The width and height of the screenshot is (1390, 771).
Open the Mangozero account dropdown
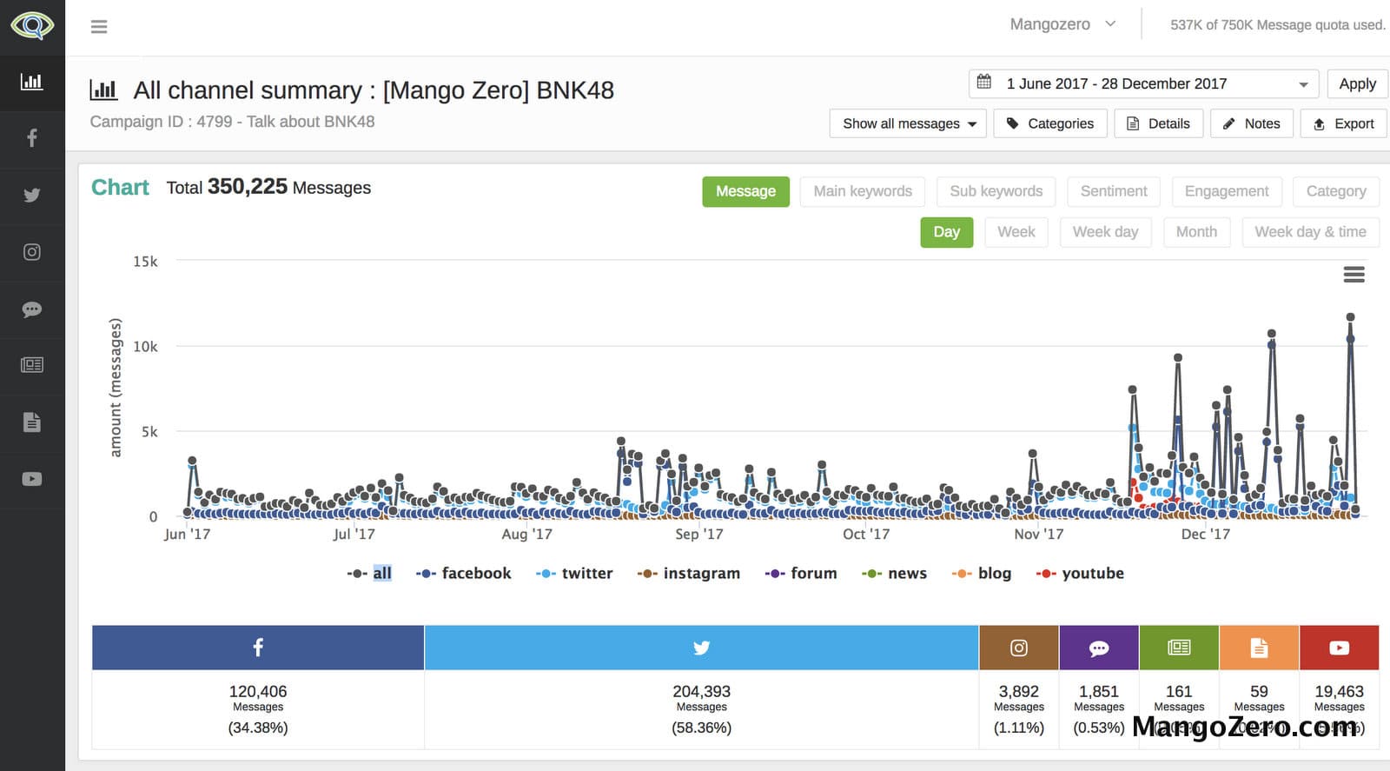point(1062,24)
